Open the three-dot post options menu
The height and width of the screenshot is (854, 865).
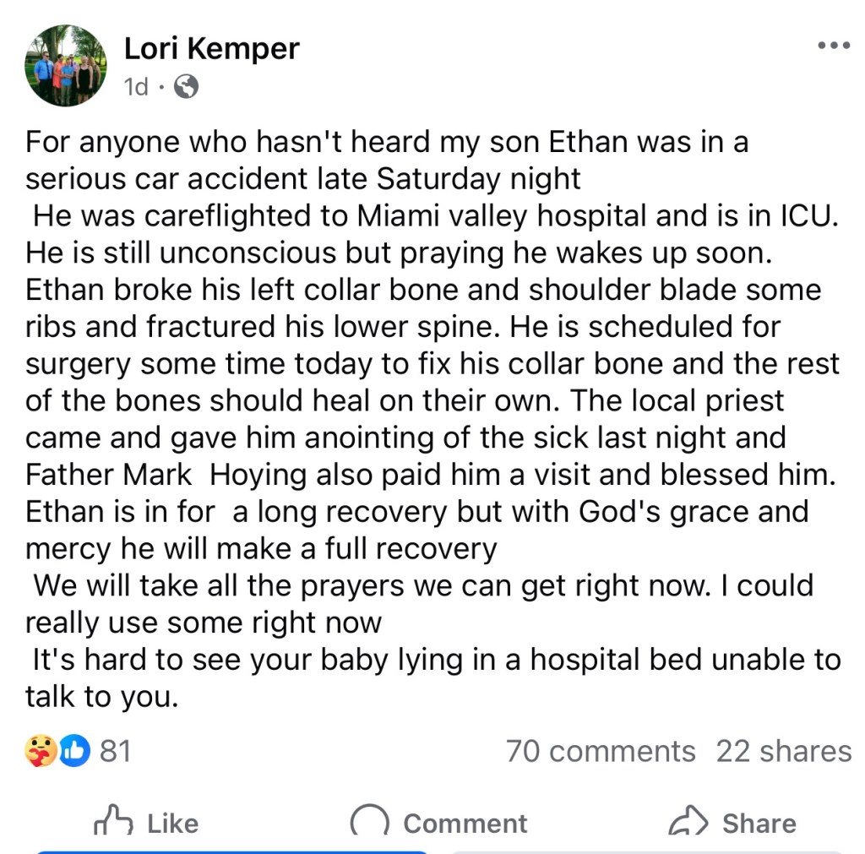(834, 46)
